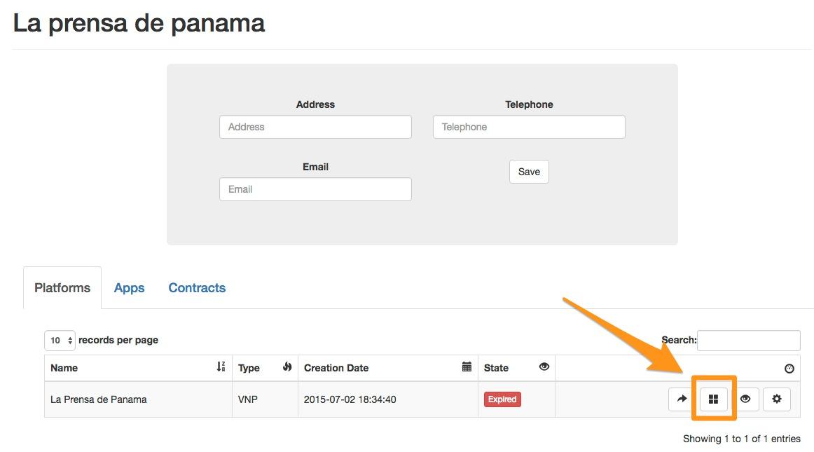Switch to the Apps tab

point(130,288)
